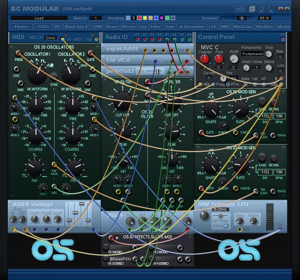Click the duplicate patch pages icon top right
The width and height of the screenshot is (300, 280).
point(252,8)
